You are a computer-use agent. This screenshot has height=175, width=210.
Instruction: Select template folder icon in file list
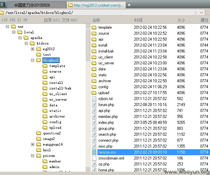(x=94, y=27)
